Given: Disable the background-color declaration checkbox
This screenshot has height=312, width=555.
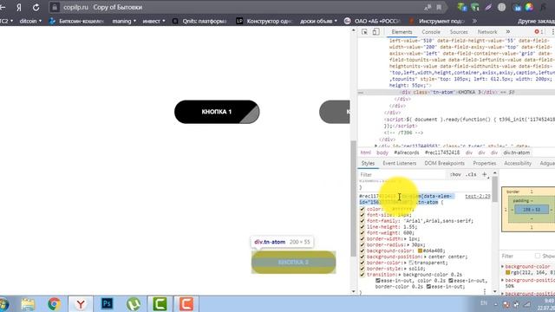Looking at the screenshot, I should click(x=362, y=250).
